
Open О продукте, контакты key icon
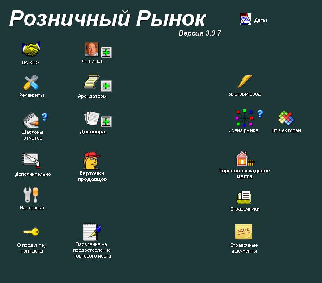31,232
